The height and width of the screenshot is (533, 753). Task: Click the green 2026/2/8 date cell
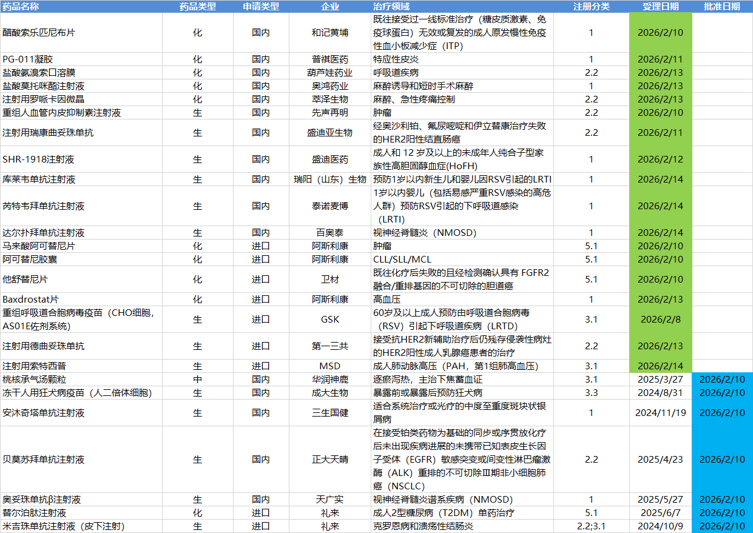tap(660, 320)
